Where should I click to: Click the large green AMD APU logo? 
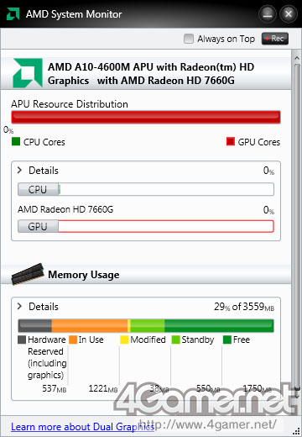click(28, 73)
